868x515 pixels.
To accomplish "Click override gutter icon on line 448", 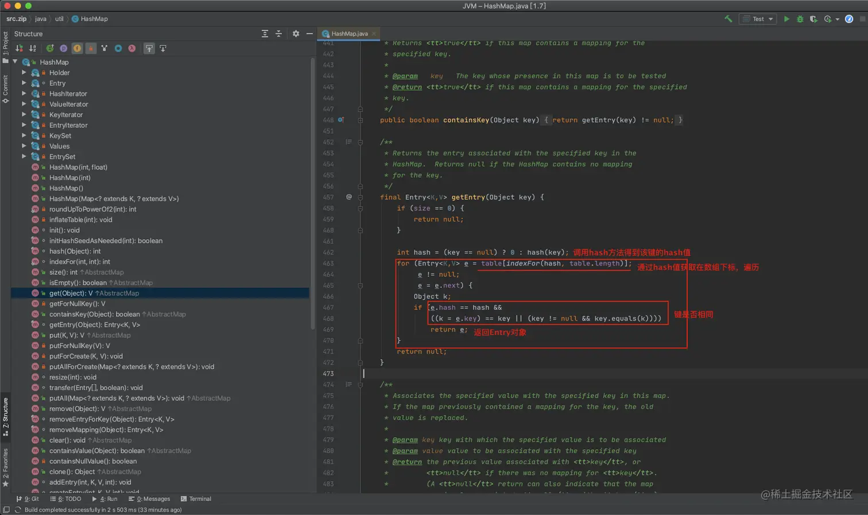I will click(340, 120).
